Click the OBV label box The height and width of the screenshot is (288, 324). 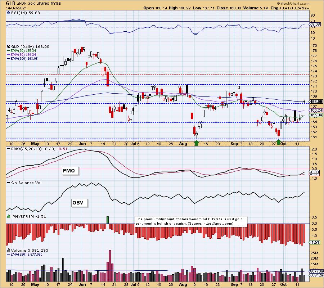pos(79,203)
